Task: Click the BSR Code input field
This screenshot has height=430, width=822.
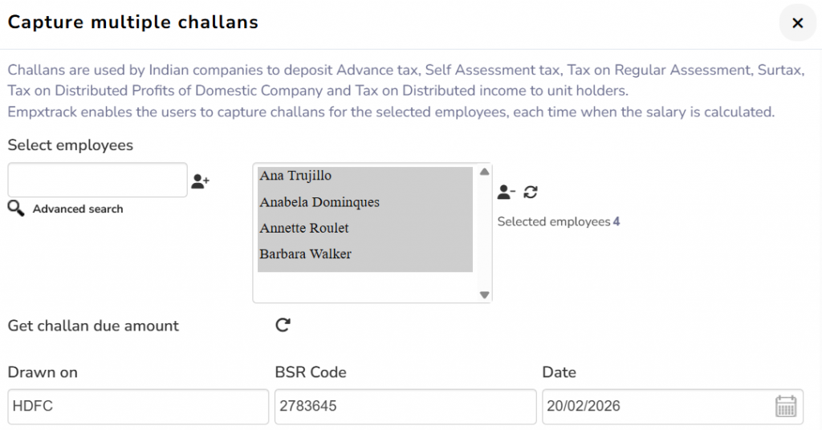Action: pyautogui.click(x=405, y=407)
